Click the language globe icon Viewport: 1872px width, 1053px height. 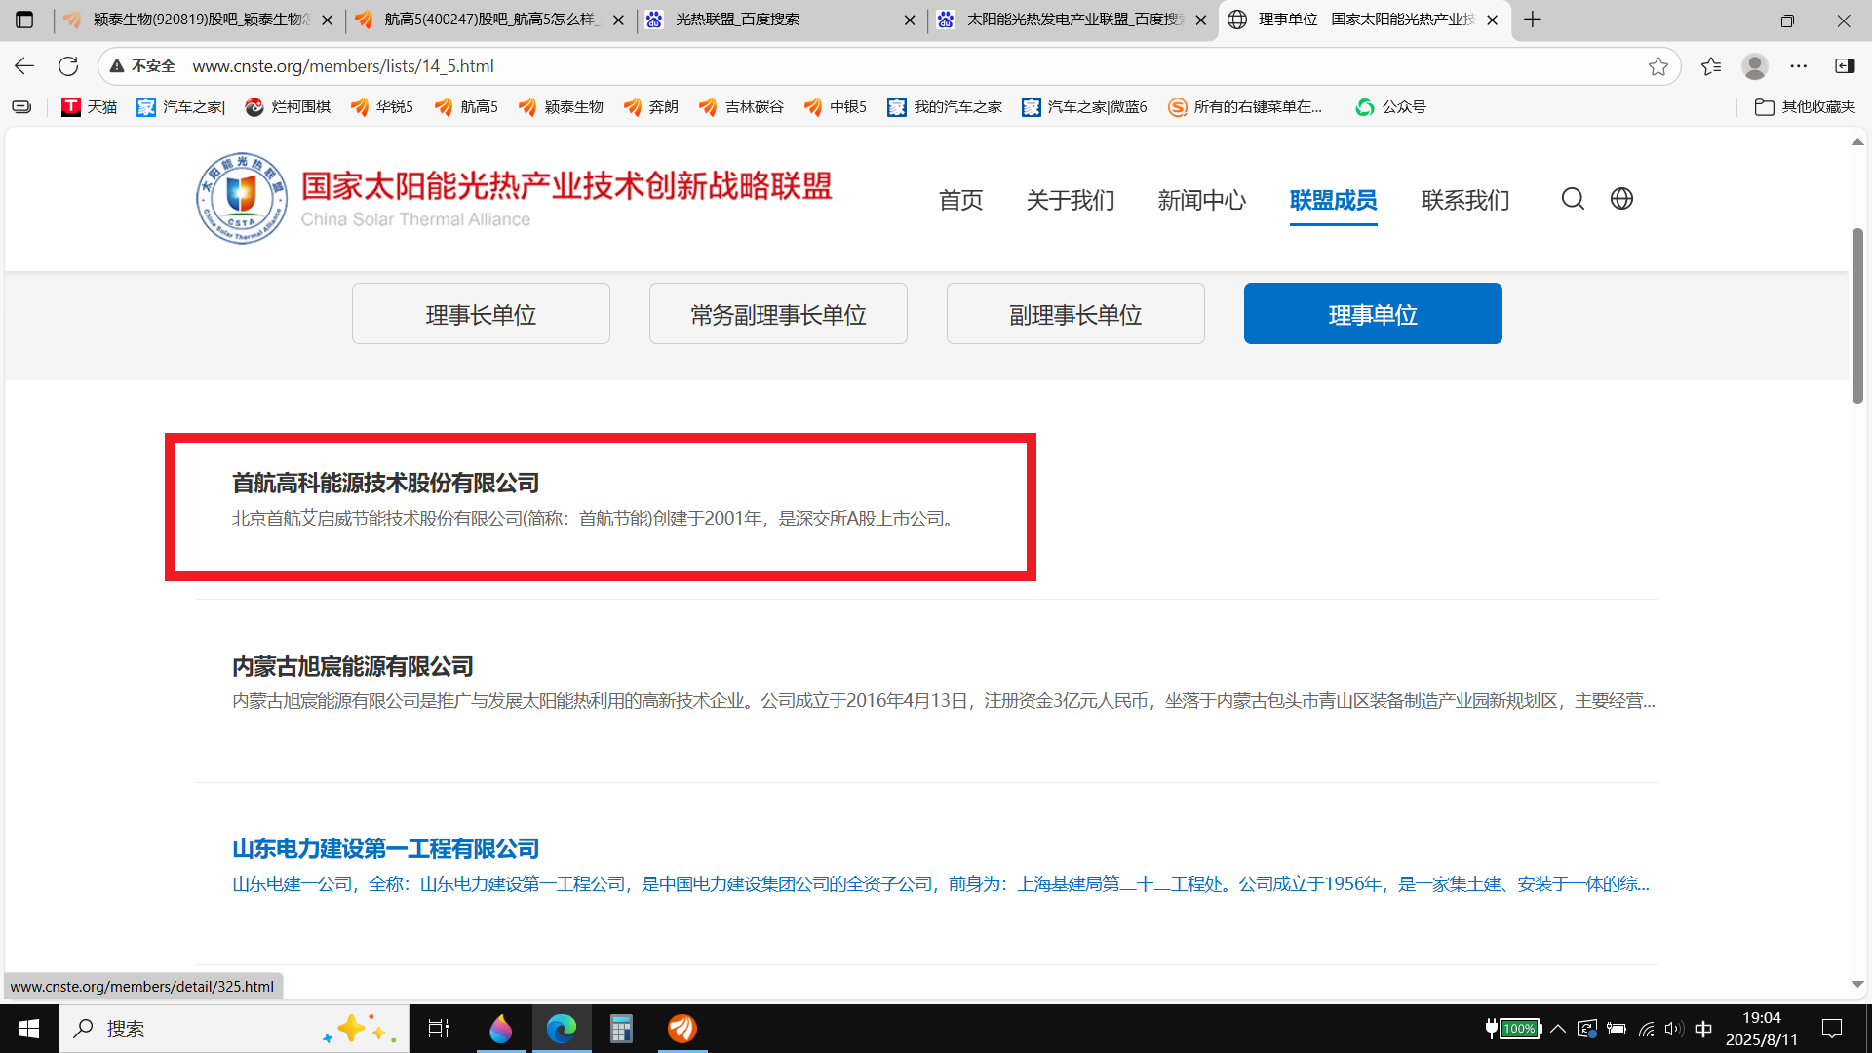pos(1621,199)
